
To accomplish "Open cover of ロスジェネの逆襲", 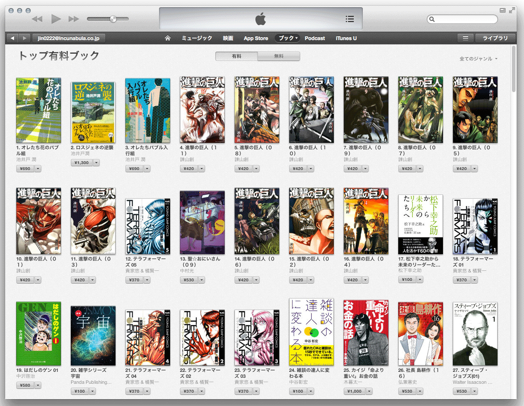I will tap(93, 113).
